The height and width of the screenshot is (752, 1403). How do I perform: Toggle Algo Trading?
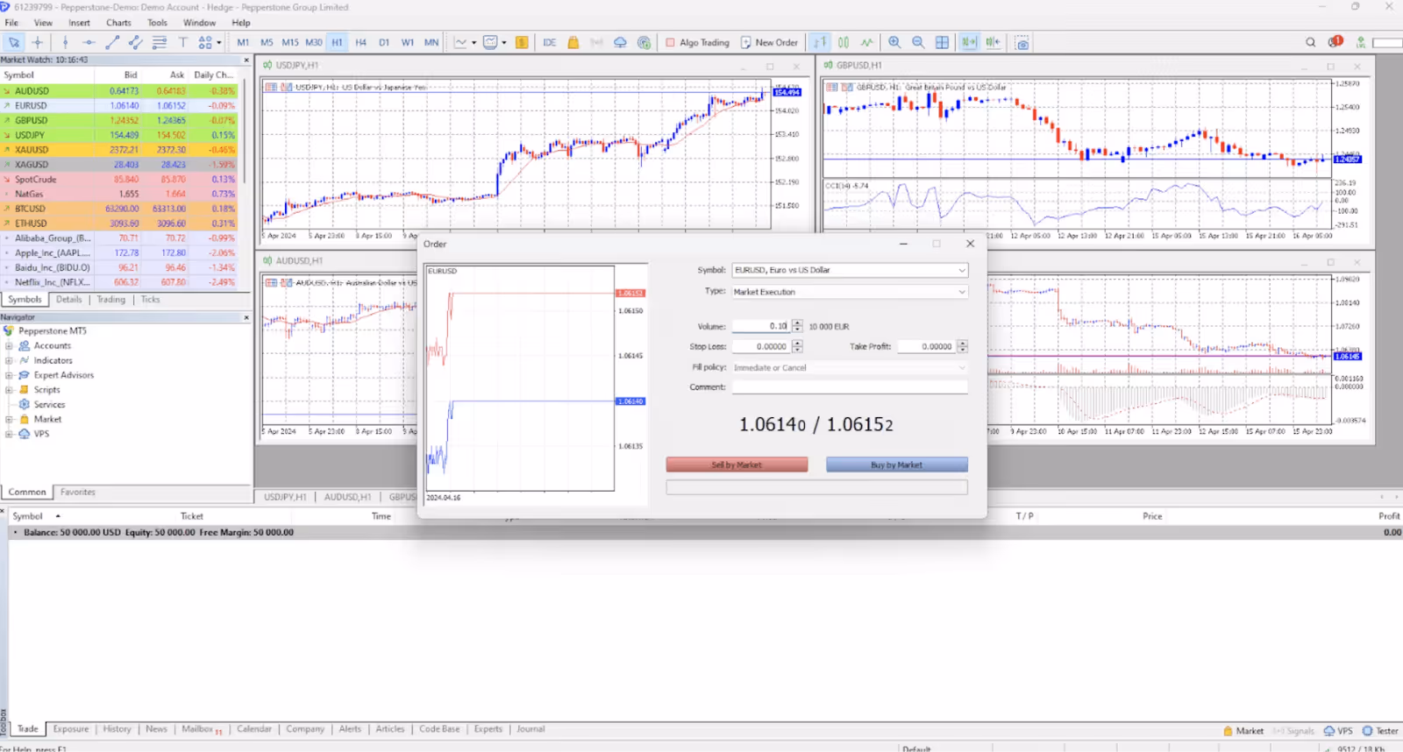(697, 42)
